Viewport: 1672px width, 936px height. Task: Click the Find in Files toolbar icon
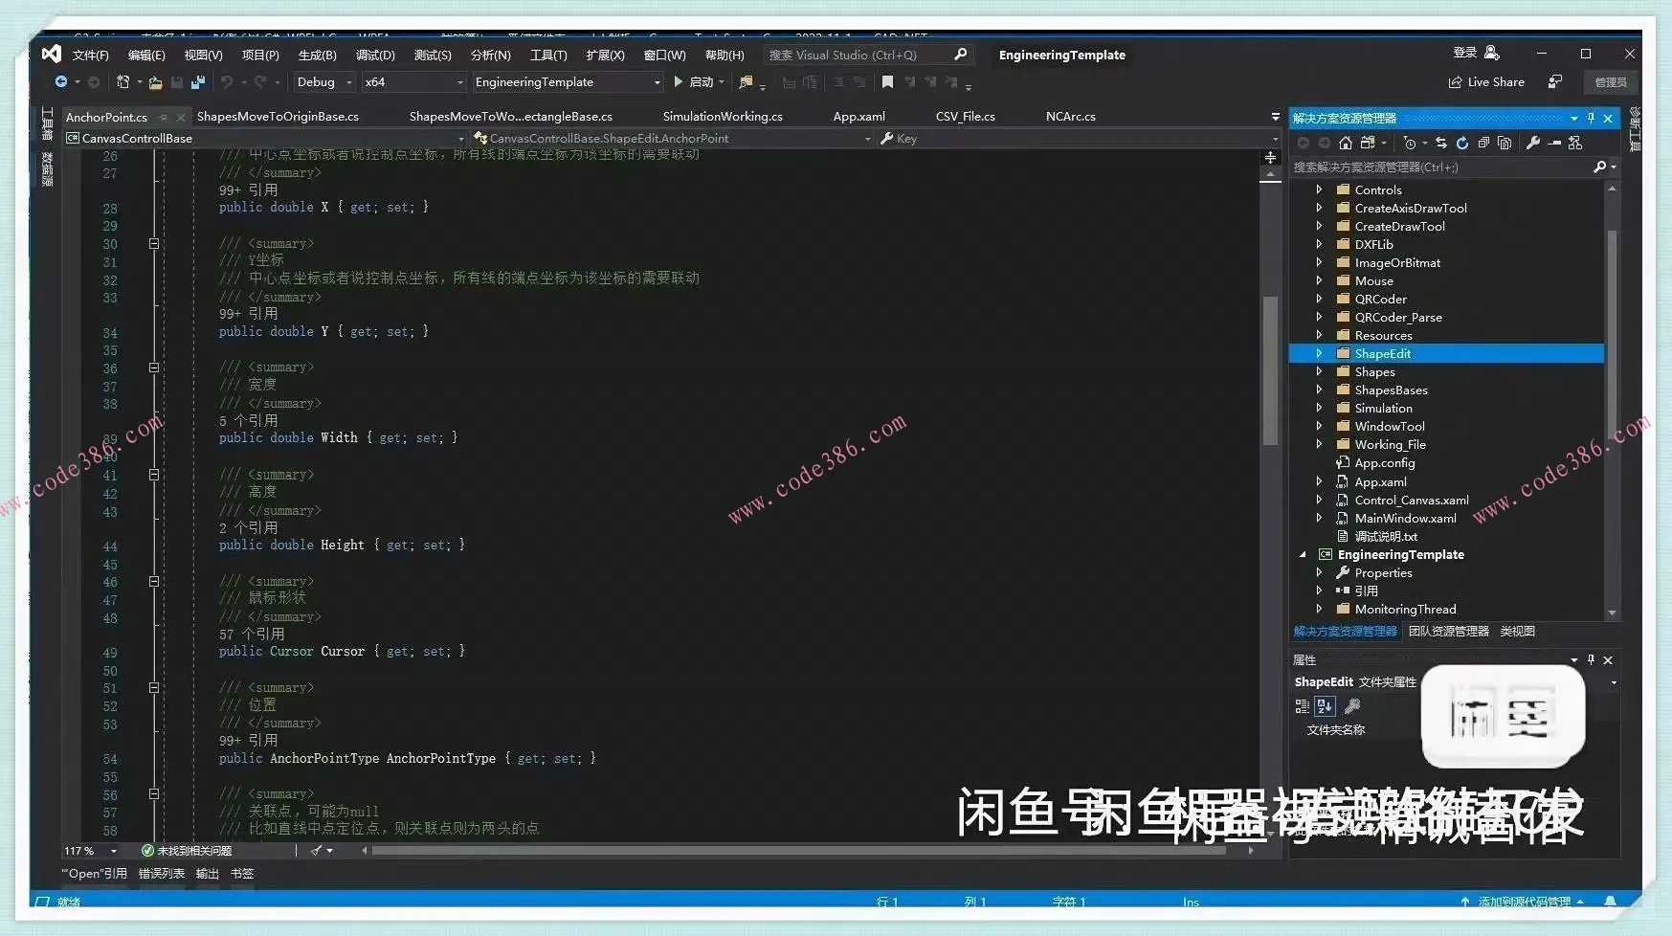[746, 82]
